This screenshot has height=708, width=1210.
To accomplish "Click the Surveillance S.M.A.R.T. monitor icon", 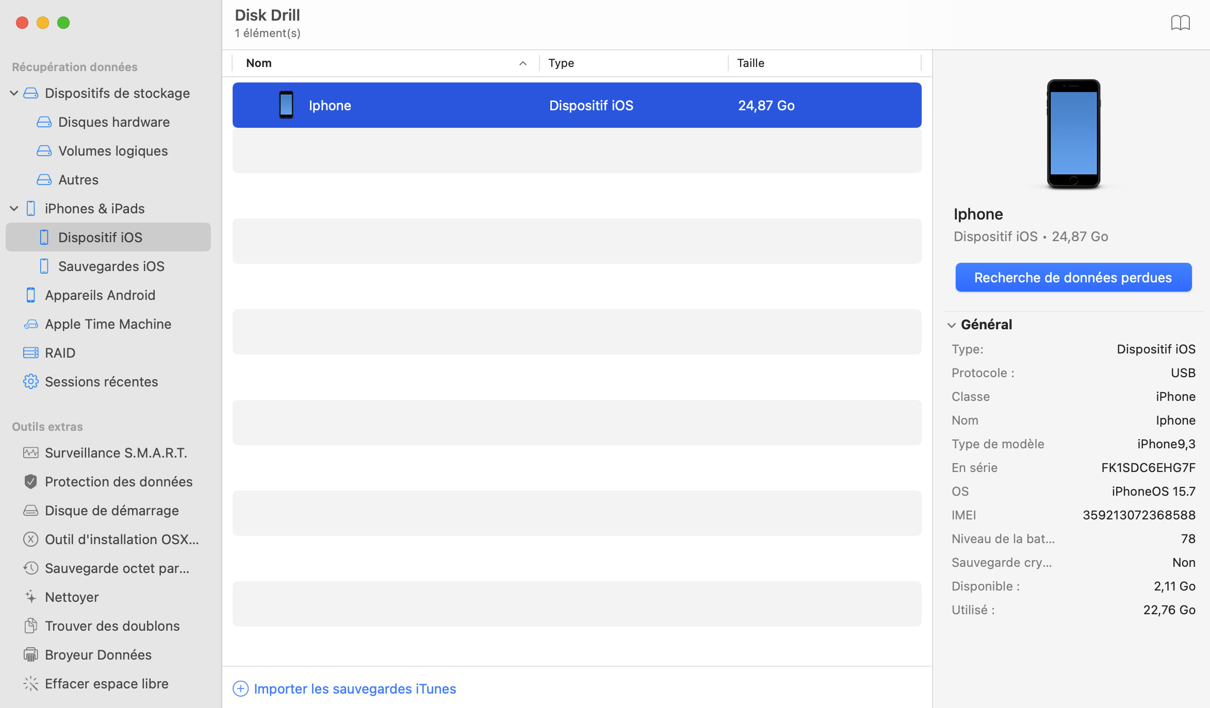I will (x=31, y=453).
